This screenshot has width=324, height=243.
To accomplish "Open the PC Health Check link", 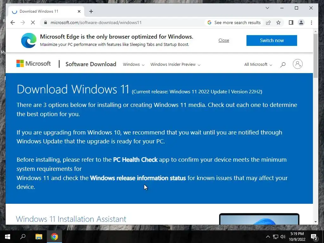I will coord(135,160).
